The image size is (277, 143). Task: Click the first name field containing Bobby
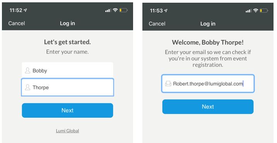[x=67, y=70]
